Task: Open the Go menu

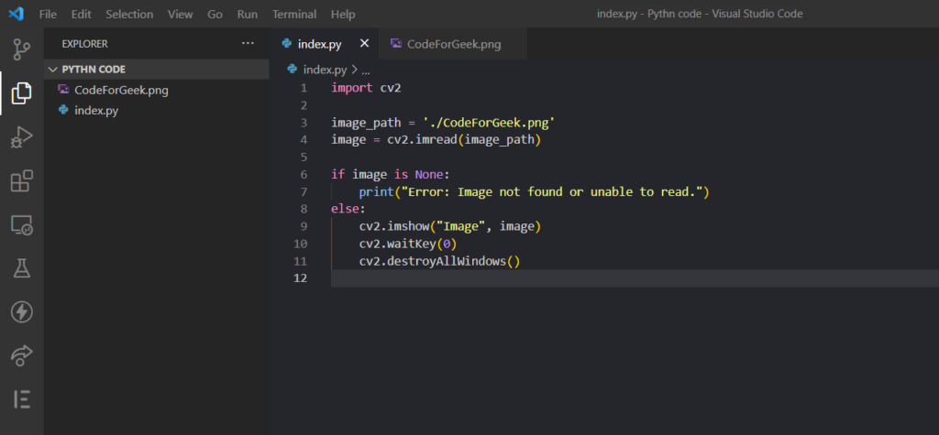Action: (x=215, y=15)
